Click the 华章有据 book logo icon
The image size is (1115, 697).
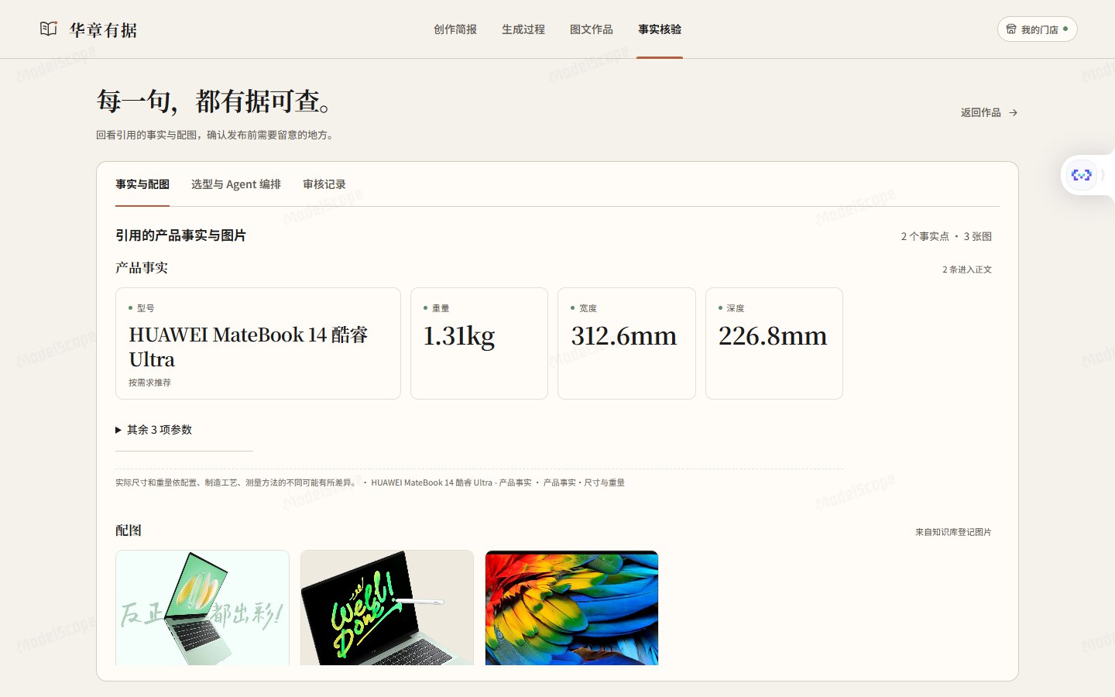(x=49, y=29)
